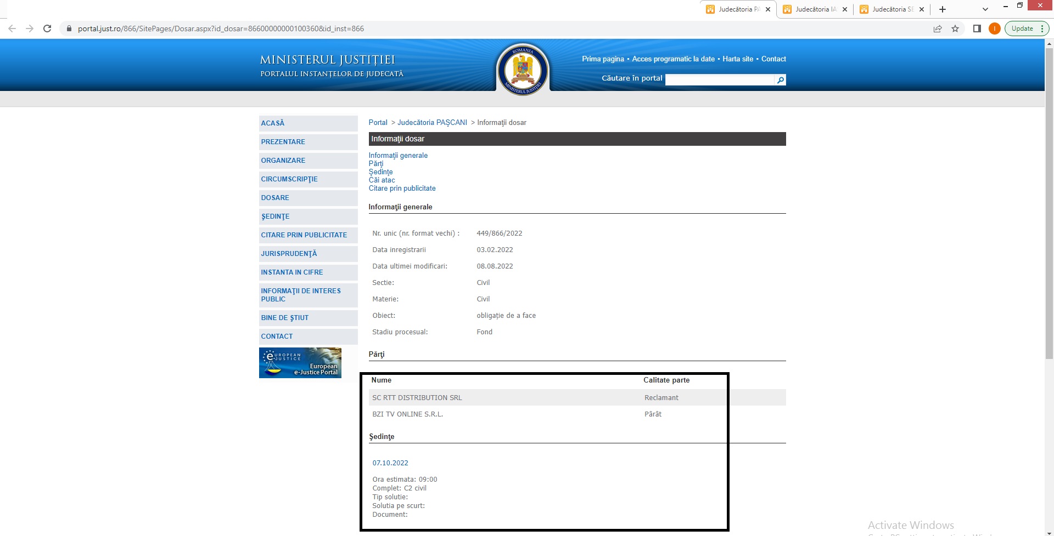
Task: Jump to Citare prin publicitate section link
Action: (x=402, y=189)
